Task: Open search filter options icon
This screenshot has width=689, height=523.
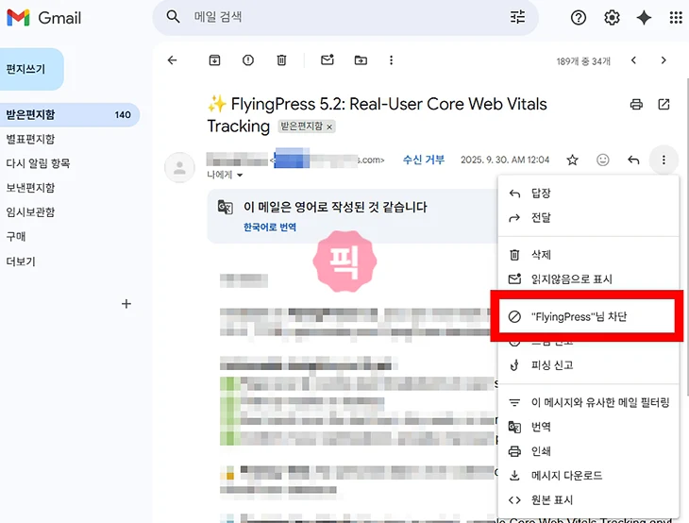Action: click(x=517, y=17)
